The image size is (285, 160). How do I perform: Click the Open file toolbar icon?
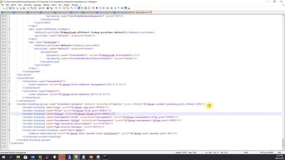point(7,8)
